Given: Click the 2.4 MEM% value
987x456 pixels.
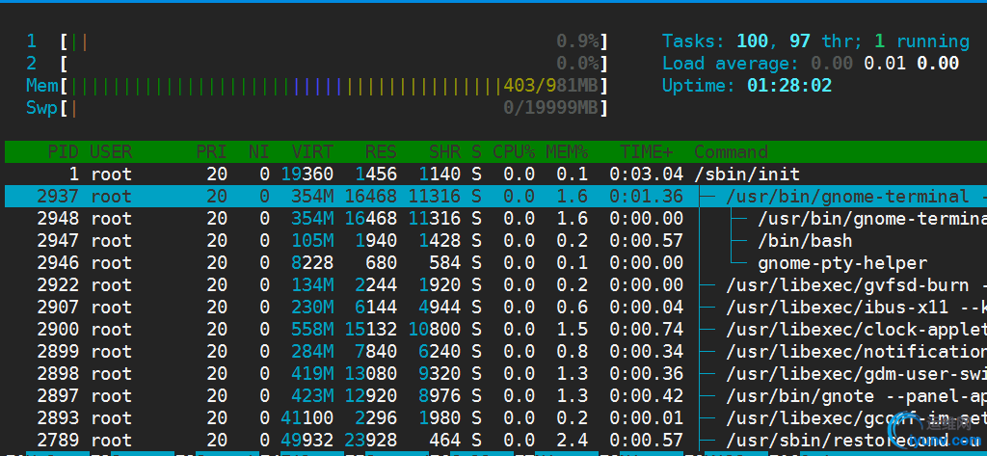Looking at the screenshot, I should [572, 441].
